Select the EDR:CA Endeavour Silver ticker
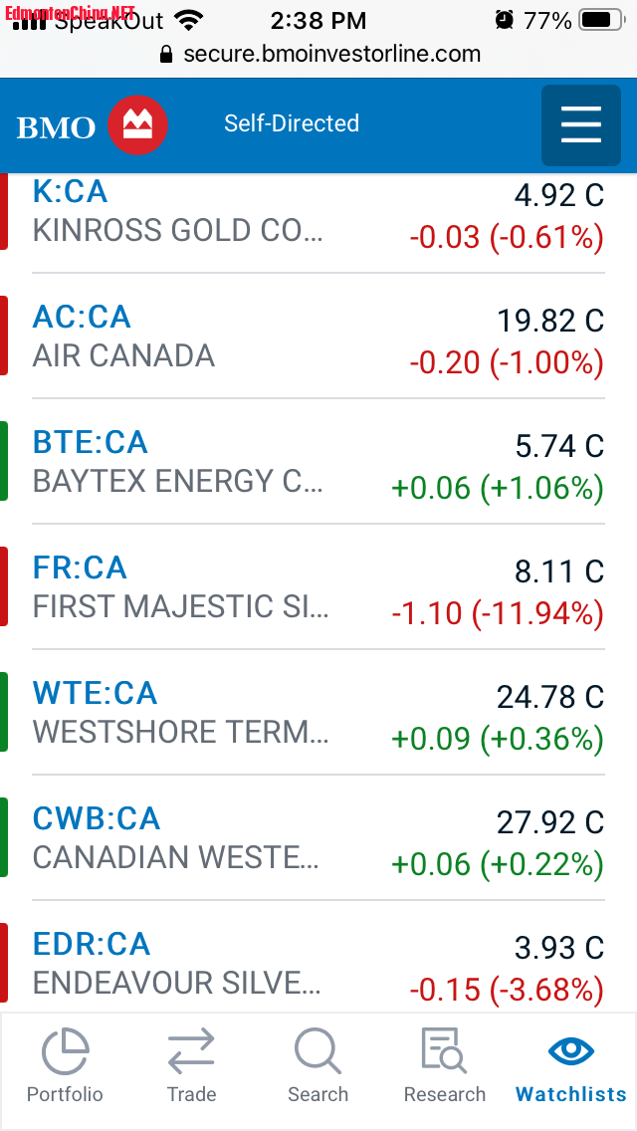 (x=92, y=944)
